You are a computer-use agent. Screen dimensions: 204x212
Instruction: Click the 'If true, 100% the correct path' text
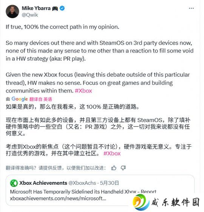click(x=62, y=27)
